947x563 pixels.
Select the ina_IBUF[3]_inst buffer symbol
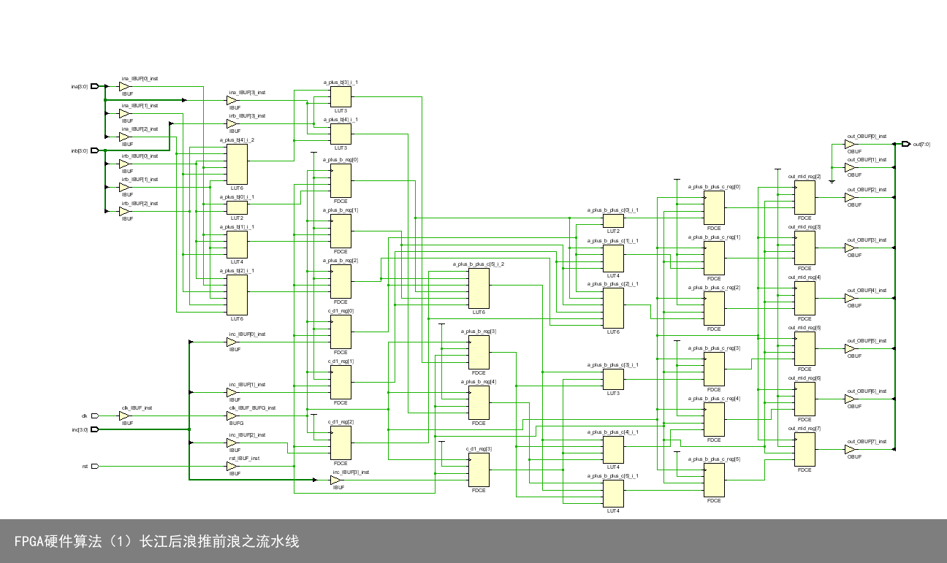[x=231, y=101]
